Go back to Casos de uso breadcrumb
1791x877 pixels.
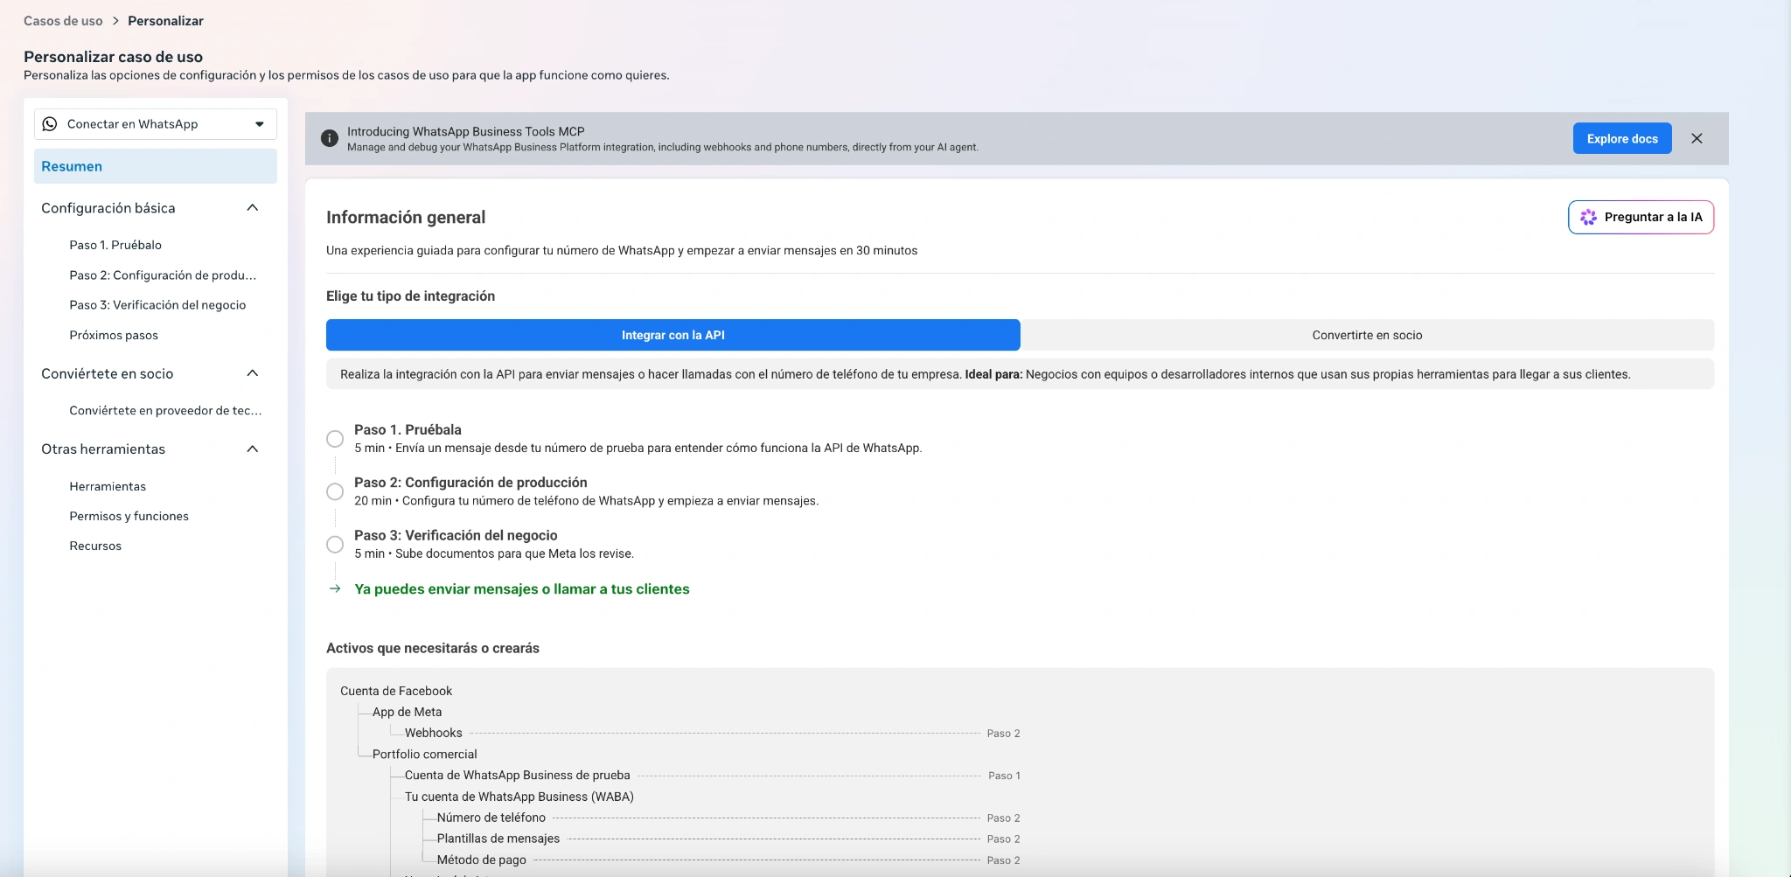coord(63,21)
